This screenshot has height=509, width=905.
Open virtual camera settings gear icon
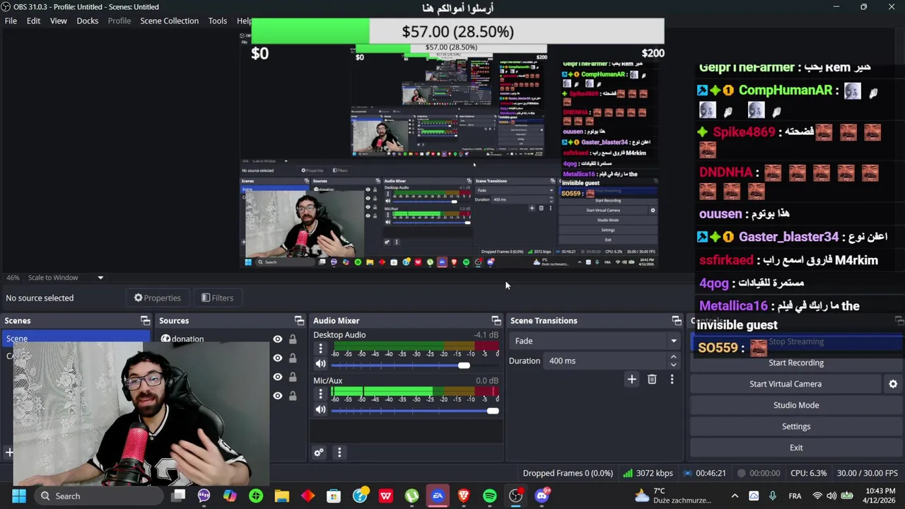[x=893, y=384]
